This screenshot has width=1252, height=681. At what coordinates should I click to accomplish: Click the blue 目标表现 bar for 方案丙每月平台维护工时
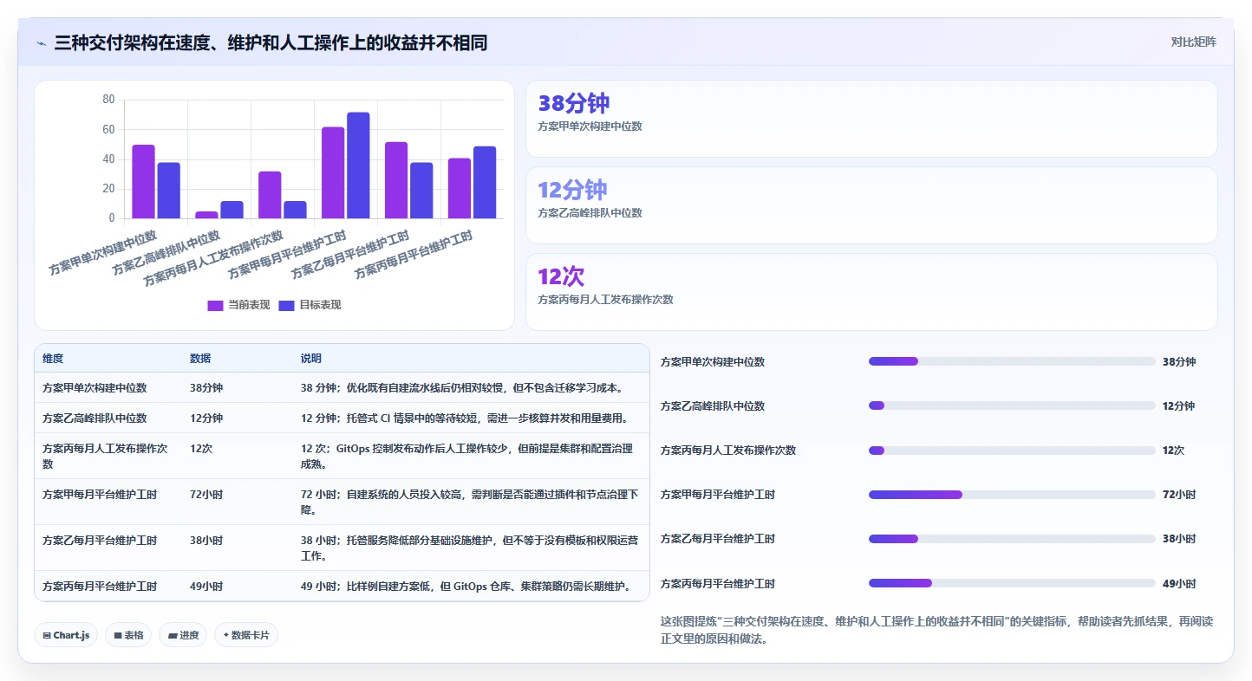pos(485,182)
